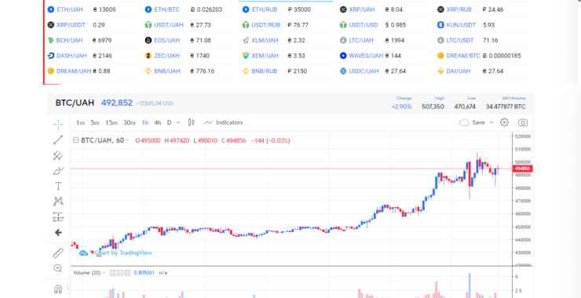Open the BTC/UAH, 60 legend dropdown arrow

[127, 140]
